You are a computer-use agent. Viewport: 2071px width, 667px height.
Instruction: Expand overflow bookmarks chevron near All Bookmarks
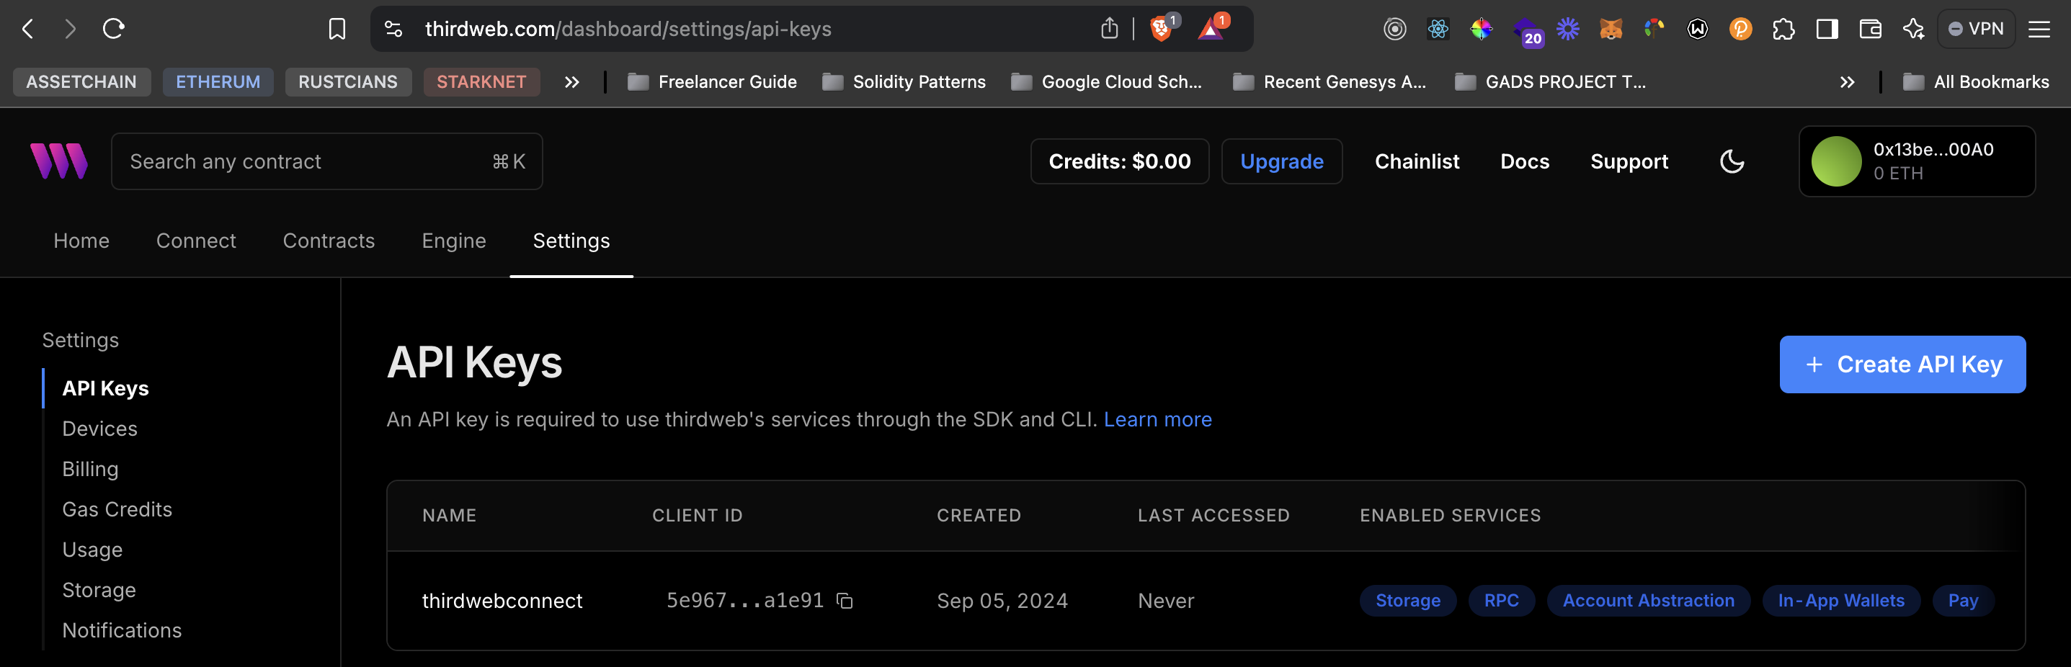(1848, 82)
